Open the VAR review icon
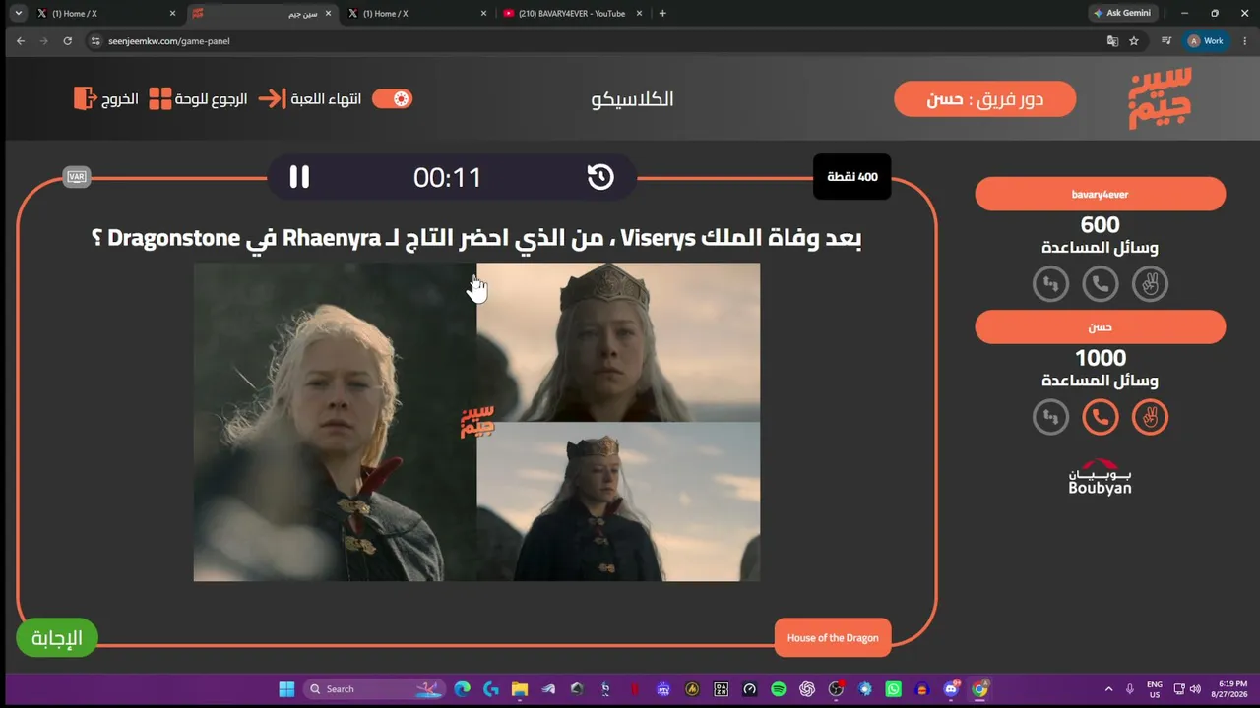 click(x=76, y=177)
